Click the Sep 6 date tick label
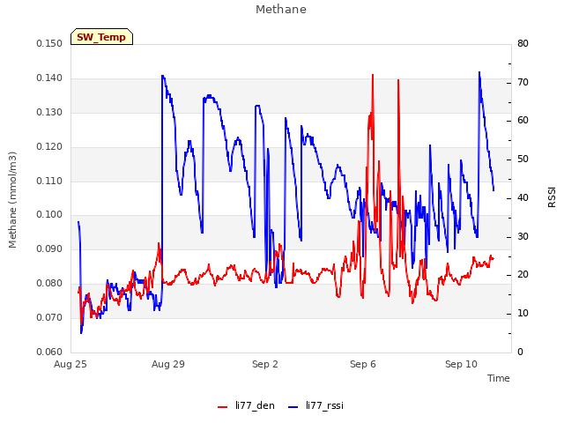The width and height of the screenshot is (564, 423). [363, 364]
